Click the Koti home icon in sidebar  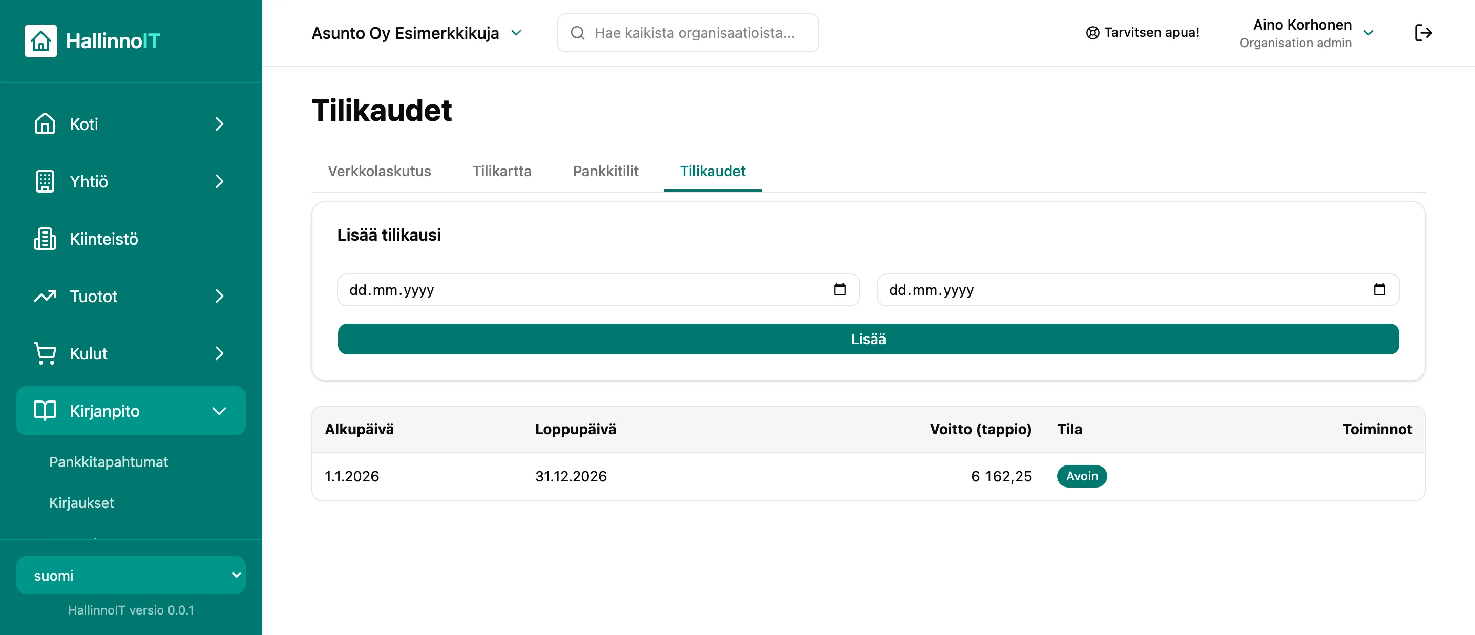[45, 124]
